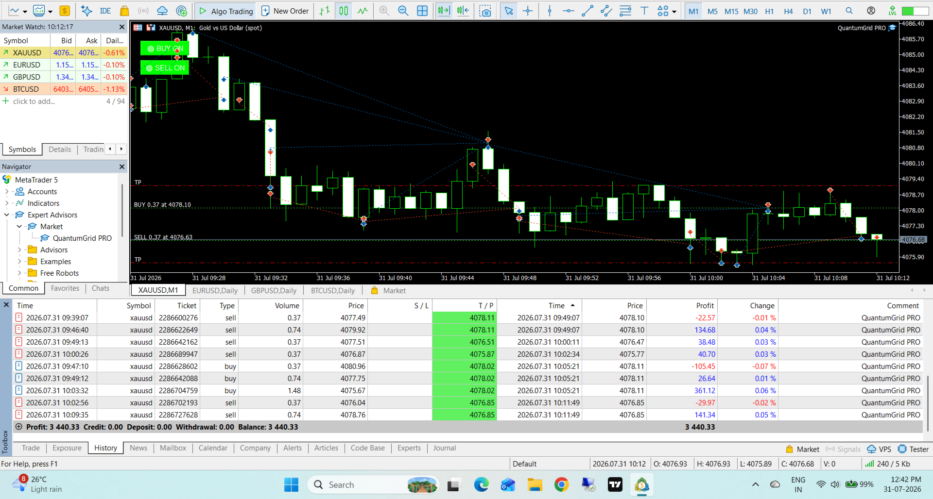Switch to the BTCUSD,Daily chart tab

[333, 291]
